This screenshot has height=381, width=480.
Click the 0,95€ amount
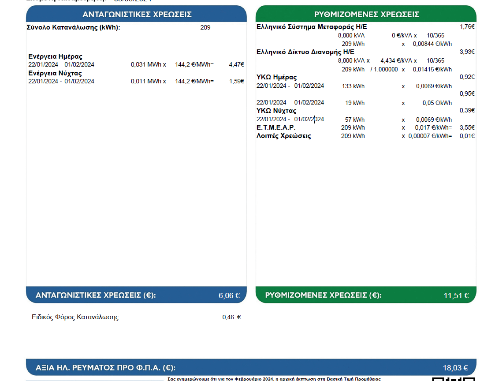467,94
